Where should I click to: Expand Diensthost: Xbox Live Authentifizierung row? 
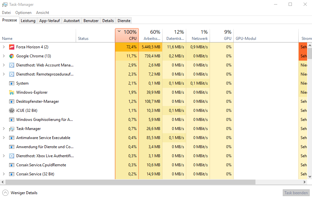(4, 156)
